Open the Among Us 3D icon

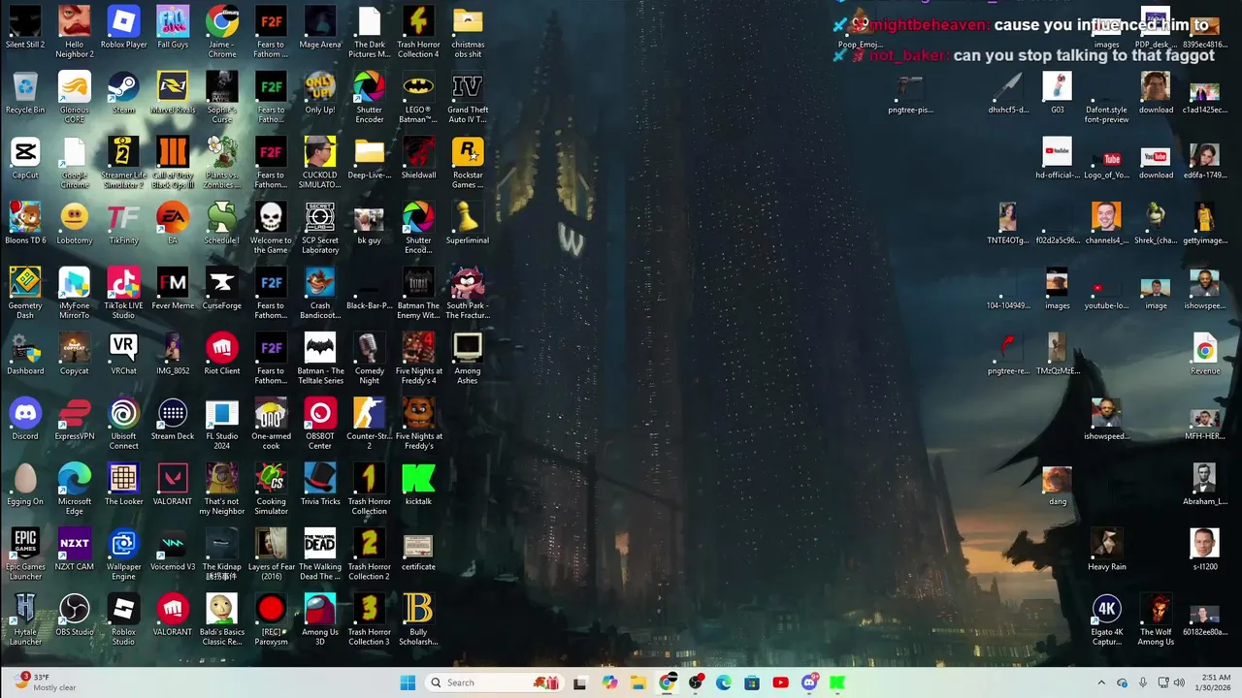(x=320, y=620)
